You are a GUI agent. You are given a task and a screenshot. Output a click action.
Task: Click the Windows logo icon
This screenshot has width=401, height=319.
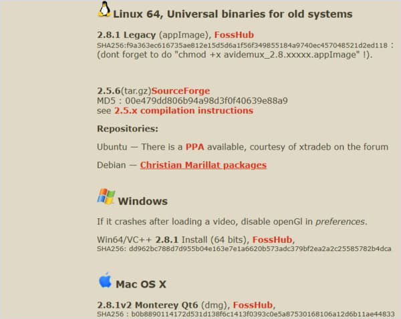[x=106, y=196]
